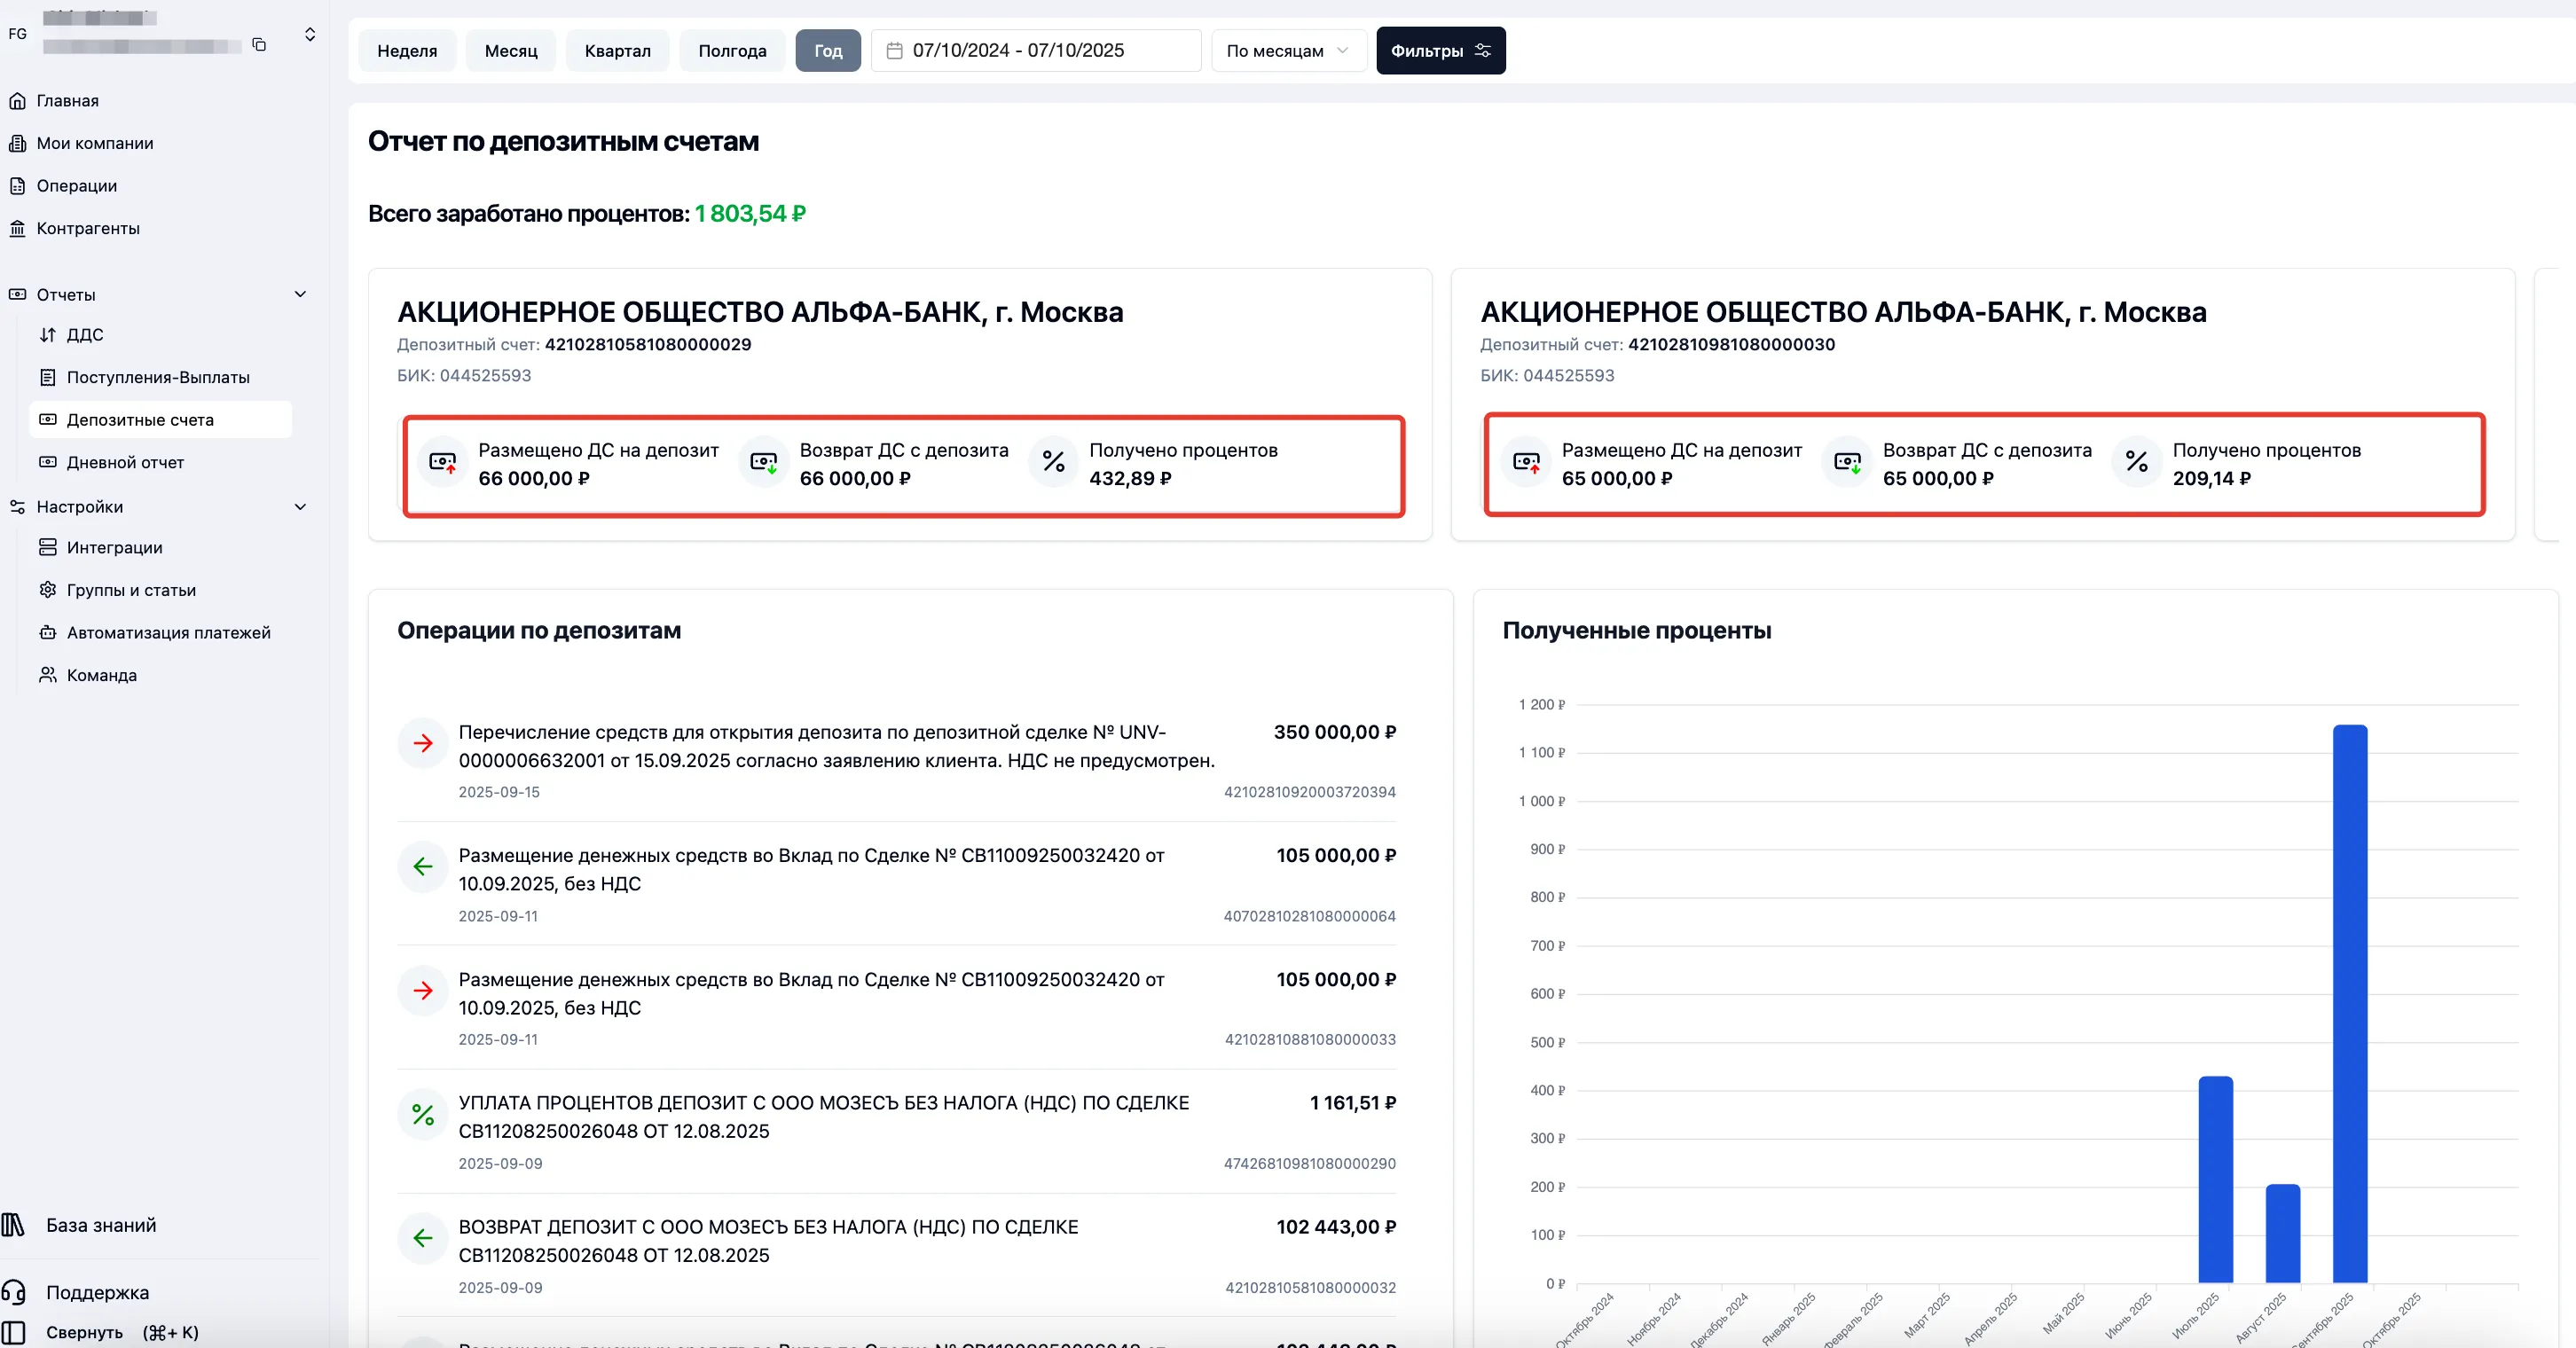
Task: Click deposit return icon beside 65 000,00 ₽ Возврат
Action: (x=1847, y=462)
